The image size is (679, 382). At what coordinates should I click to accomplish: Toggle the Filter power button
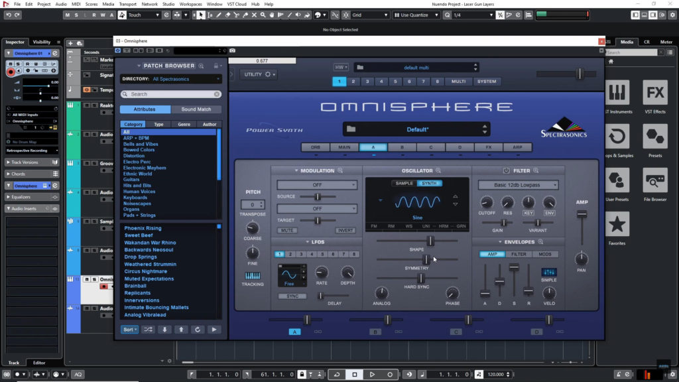(507, 170)
